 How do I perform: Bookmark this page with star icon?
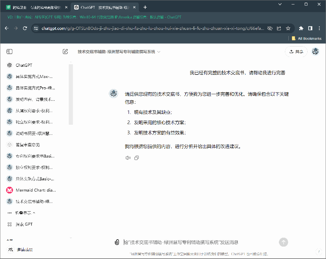(288, 28)
